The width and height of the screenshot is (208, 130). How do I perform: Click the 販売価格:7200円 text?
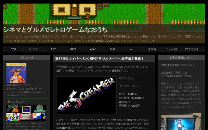point(129,106)
